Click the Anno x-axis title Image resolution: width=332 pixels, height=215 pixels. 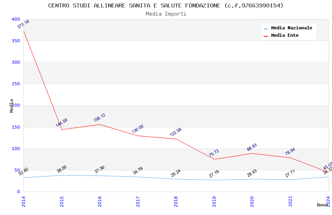point(322,205)
